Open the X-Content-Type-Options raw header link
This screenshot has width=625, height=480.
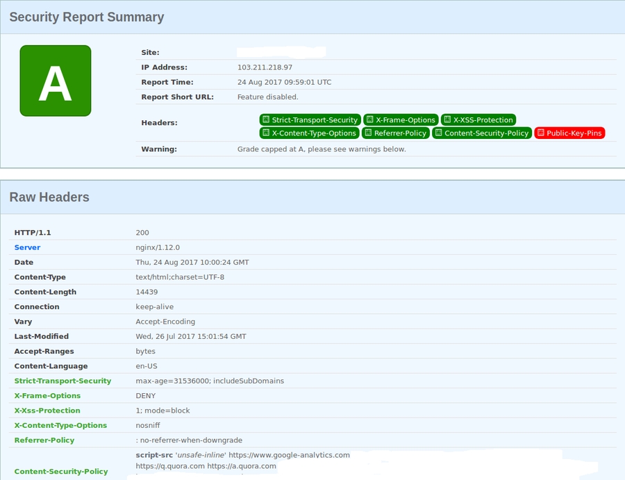(x=60, y=425)
